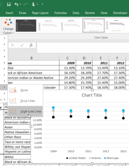129x166 pixels.
Task: Click the Other Race row label
Action: point(17,137)
